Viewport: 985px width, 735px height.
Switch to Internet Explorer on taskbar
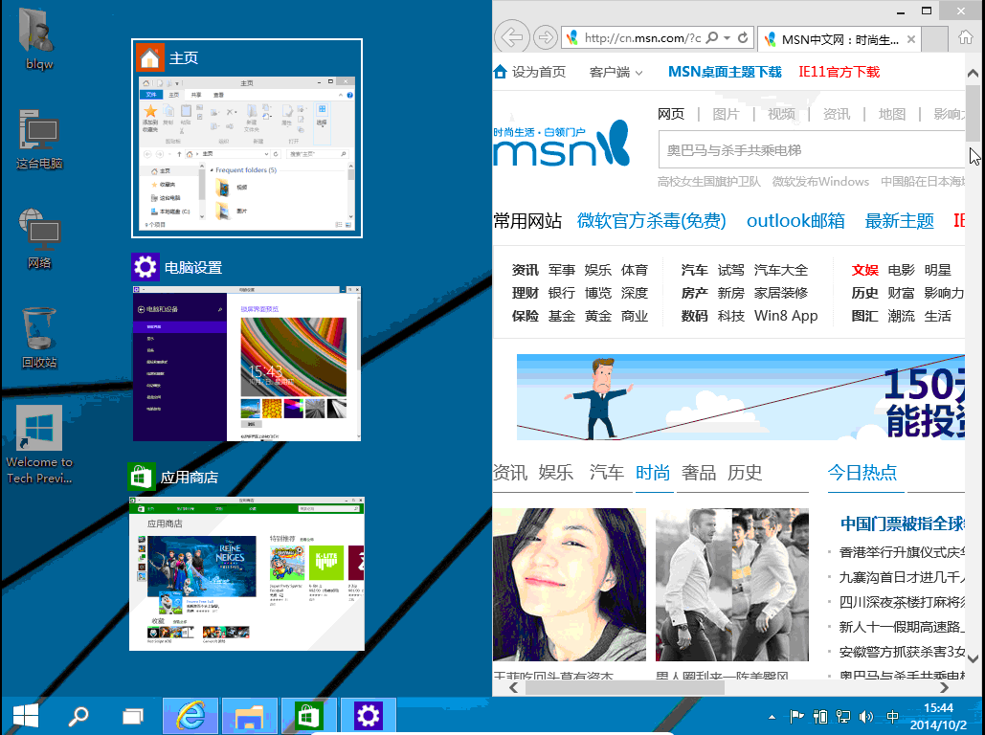pyautogui.click(x=190, y=716)
